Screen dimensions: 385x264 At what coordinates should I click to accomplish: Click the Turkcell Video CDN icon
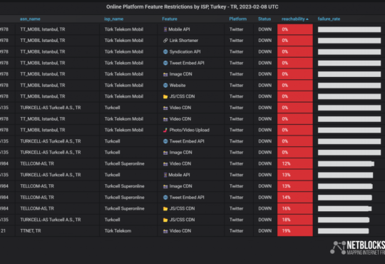pos(165,108)
